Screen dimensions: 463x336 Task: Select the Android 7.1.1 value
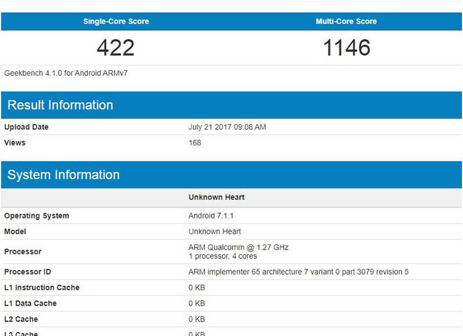[211, 216]
